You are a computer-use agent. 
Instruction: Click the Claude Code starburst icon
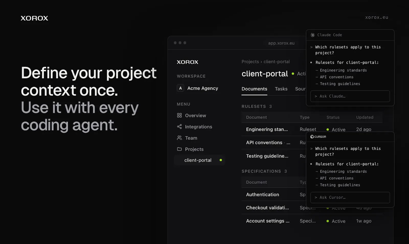313,35
